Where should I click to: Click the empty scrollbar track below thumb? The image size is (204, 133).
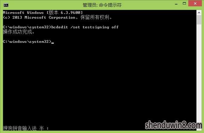pyautogui.click(x=199, y=73)
